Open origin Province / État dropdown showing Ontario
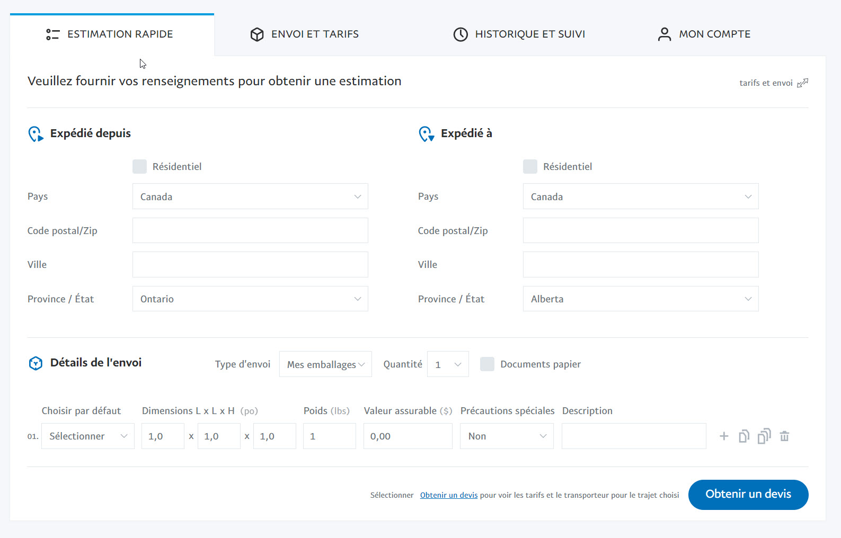The width and height of the screenshot is (841, 538). coord(250,299)
